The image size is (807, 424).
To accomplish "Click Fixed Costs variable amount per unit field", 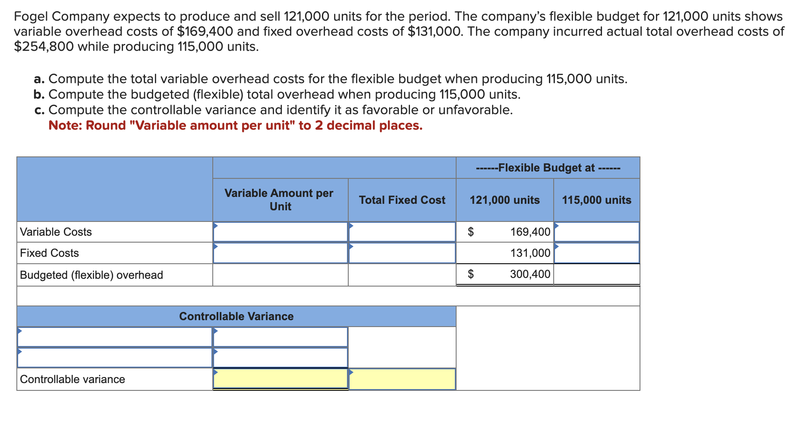I will pyautogui.click(x=281, y=253).
